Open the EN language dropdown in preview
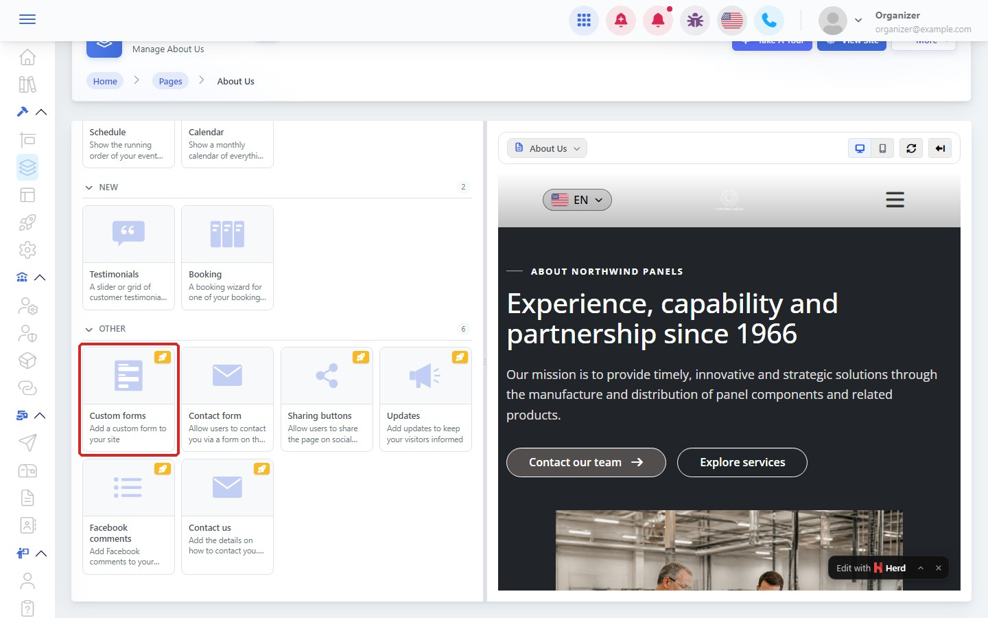This screenshot has width=988, height=618. click(577, 200)
